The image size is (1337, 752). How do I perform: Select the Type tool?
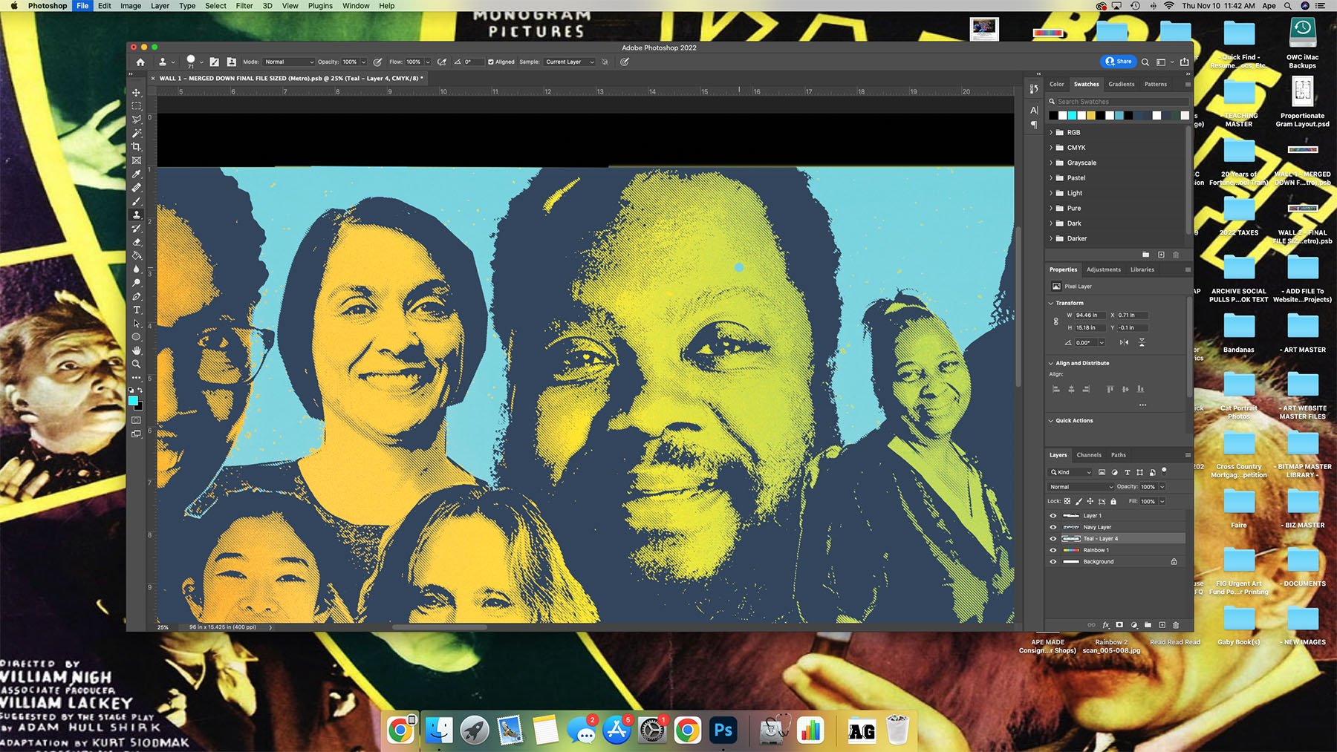click(x=136, y=310)
